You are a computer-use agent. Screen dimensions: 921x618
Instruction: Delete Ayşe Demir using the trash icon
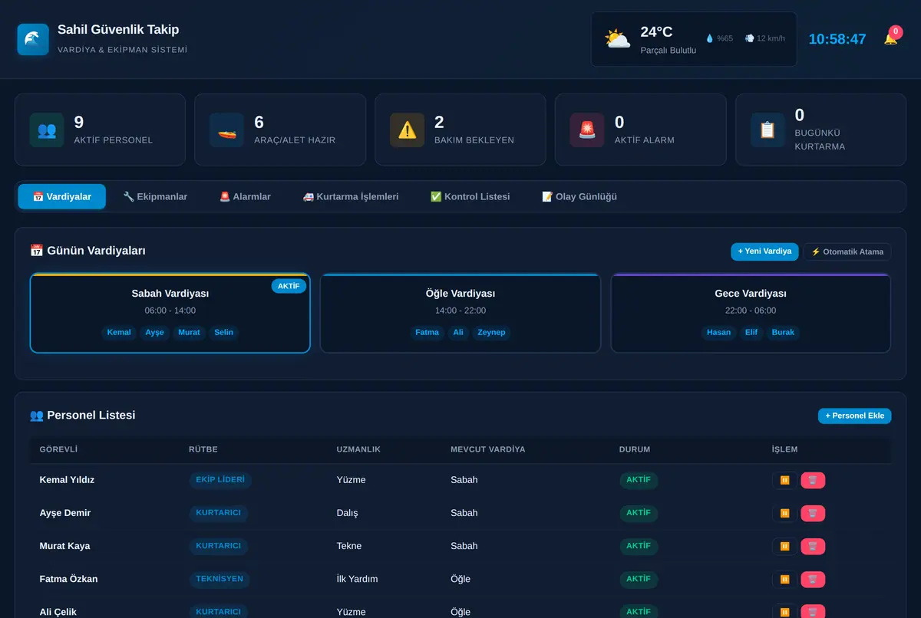[813, 514]
